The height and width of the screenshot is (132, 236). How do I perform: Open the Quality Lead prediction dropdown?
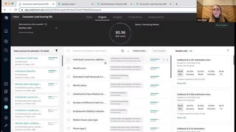coord(38,28)
